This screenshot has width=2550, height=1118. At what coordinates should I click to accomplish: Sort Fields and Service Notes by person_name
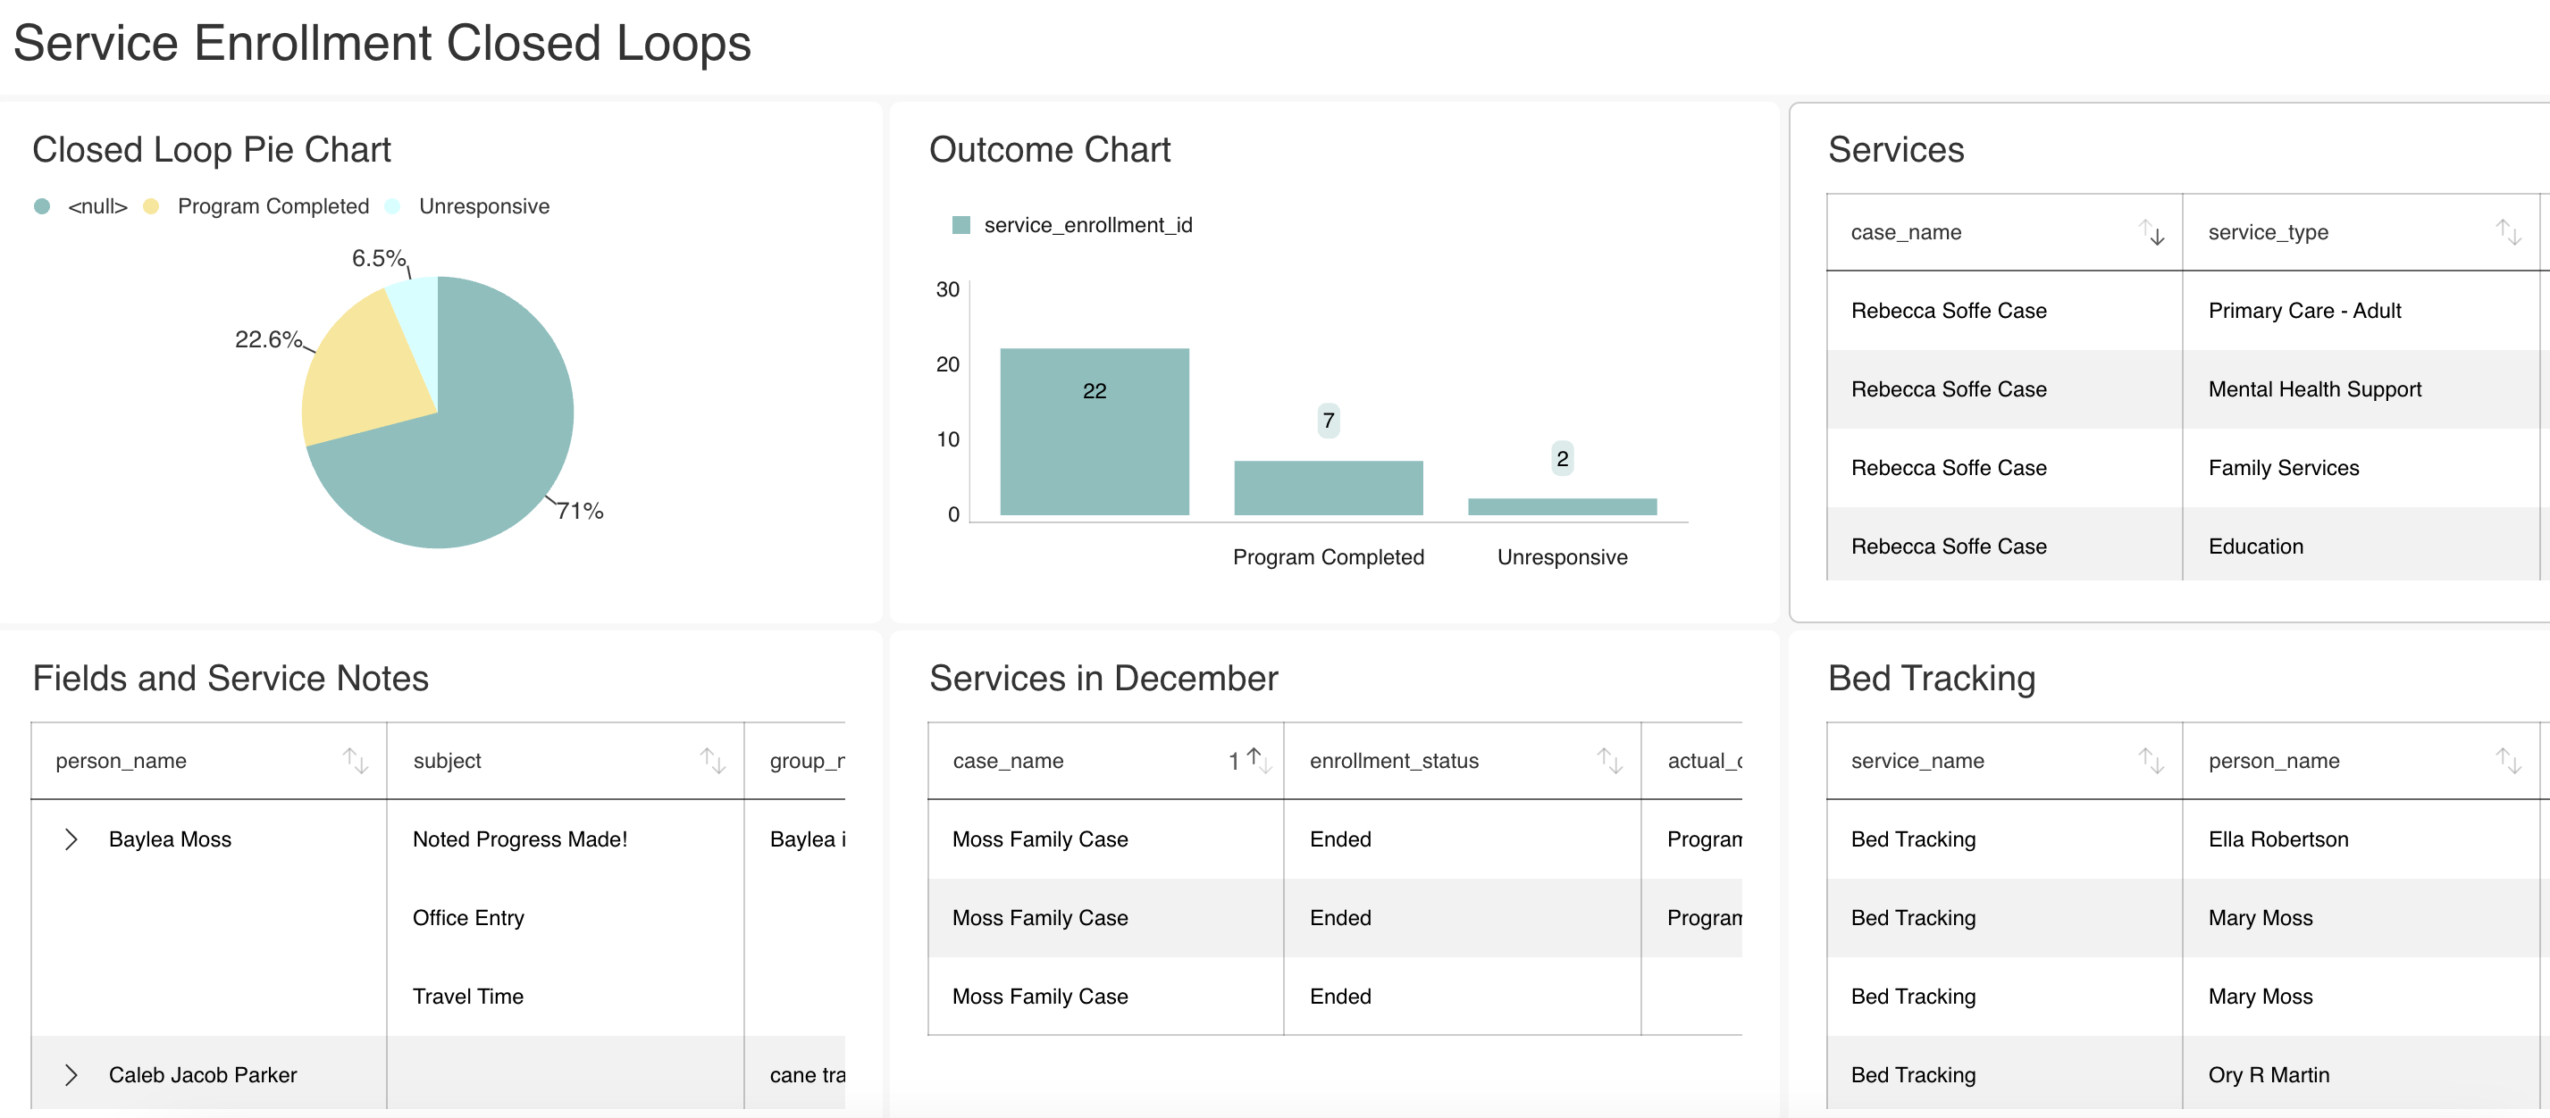coord(356,761)
